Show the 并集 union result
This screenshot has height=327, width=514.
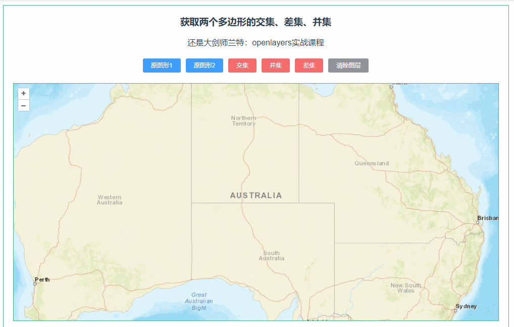tap(276, 66)
